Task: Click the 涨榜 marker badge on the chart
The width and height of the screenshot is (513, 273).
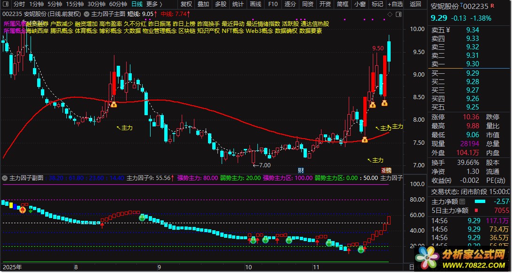Action: tap(386, 171)
